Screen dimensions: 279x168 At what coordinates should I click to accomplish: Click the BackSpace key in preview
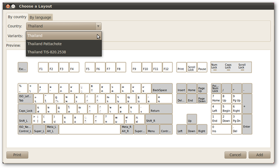[162, 88]
